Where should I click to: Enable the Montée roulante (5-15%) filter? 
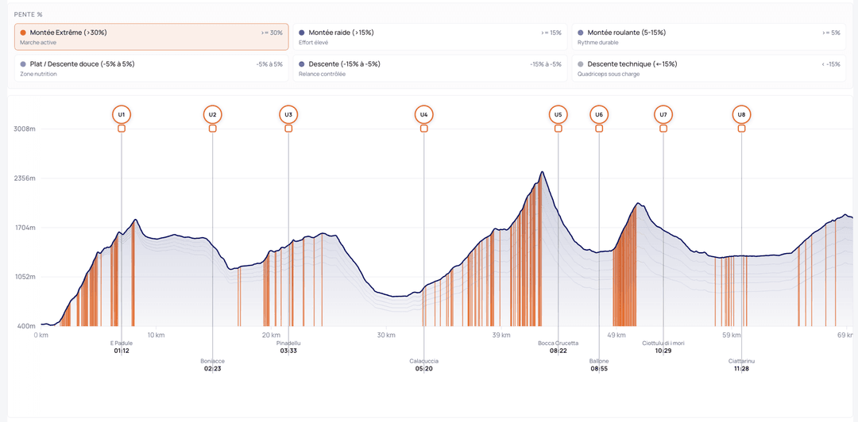click(x=708, y=36)
